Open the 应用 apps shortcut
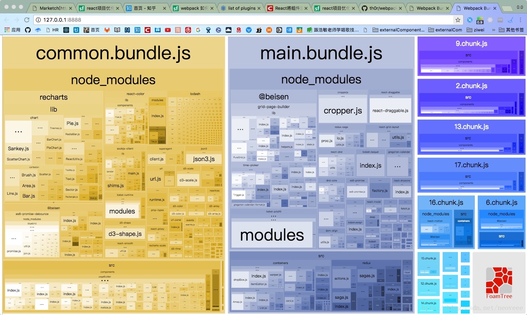The height and width of the screenshot is (315, 527). [x=12, y=30]
